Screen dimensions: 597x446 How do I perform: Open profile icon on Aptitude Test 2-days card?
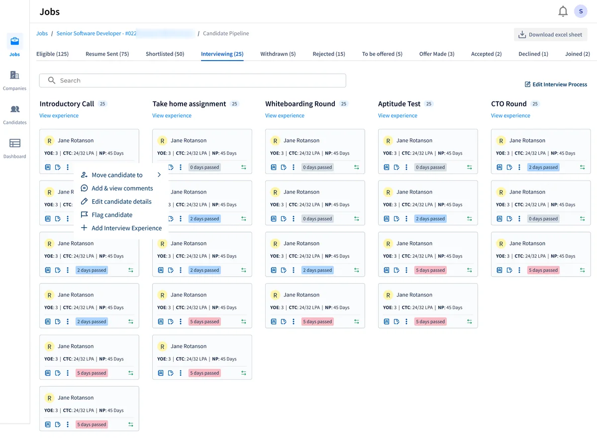387,219
